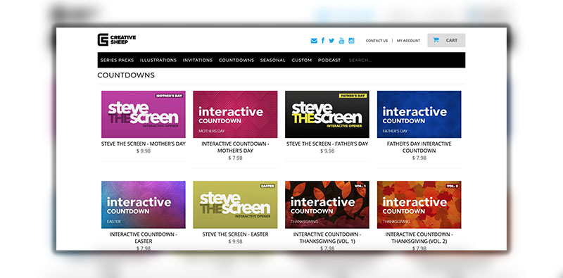Click title Father's Day Interactive Countdown
Viewport: 563px width, 278px height.
click(x=419, y=147)
